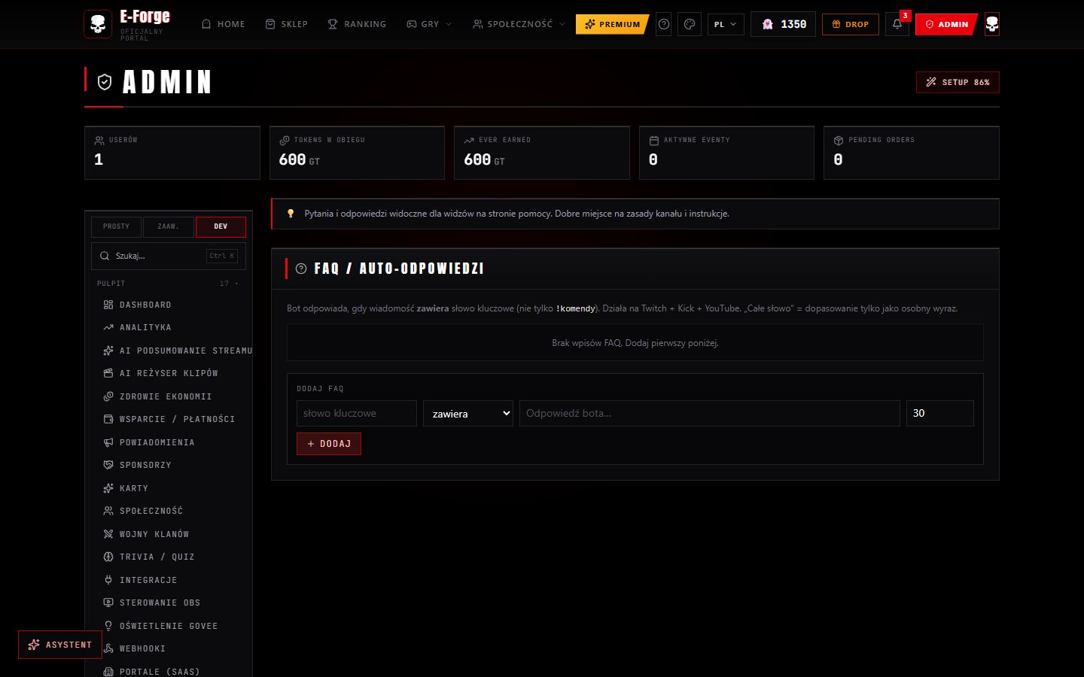The image size is (1084, 677).
Task: Open notifications bell with badge
Action: [897, 24]
